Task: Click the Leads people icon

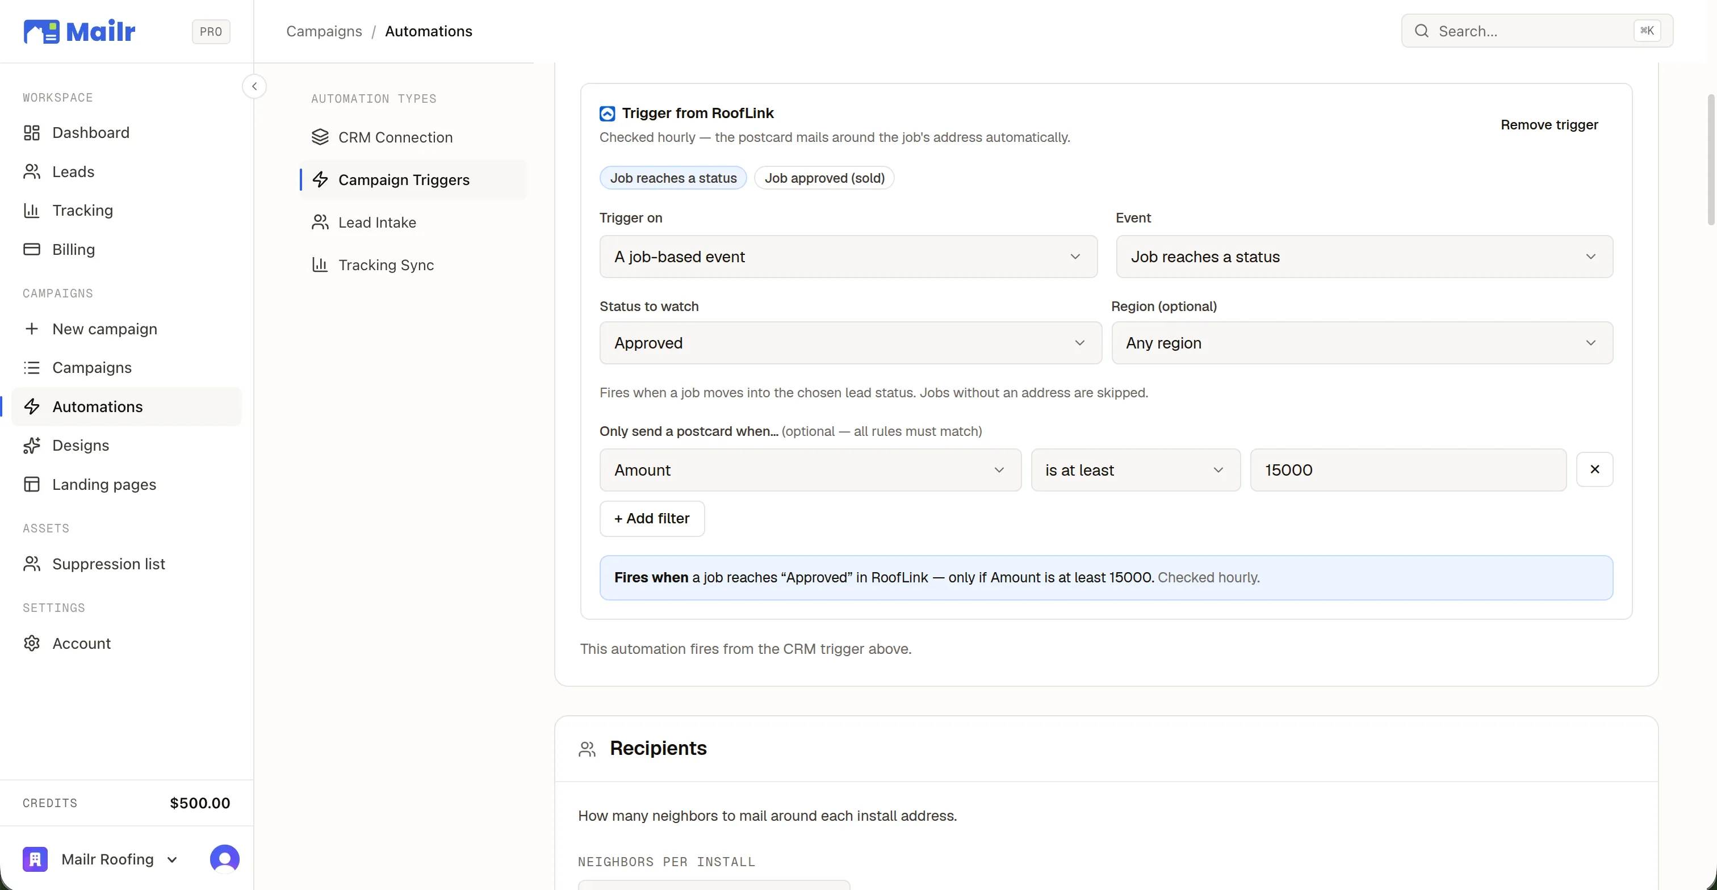Action: 31,171
